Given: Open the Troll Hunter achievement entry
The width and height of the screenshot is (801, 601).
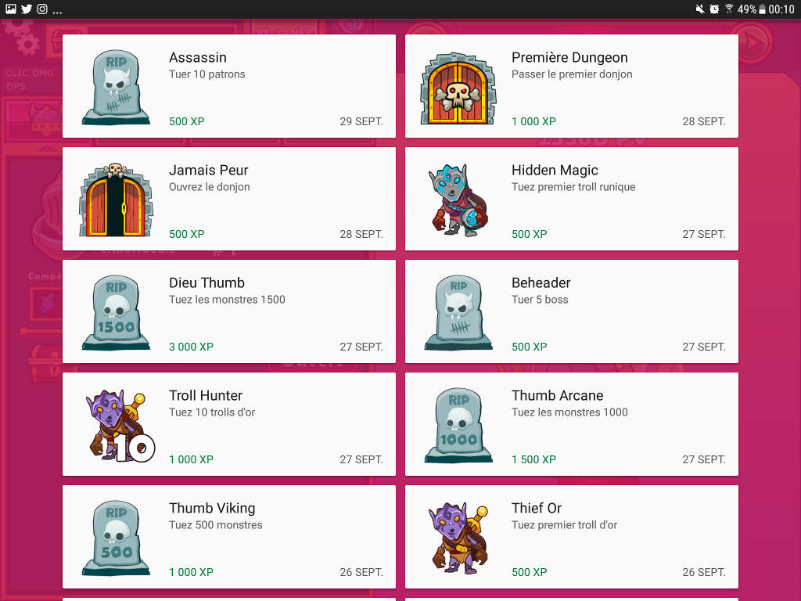Looking at the screenshot, I should tap(229, 424).
